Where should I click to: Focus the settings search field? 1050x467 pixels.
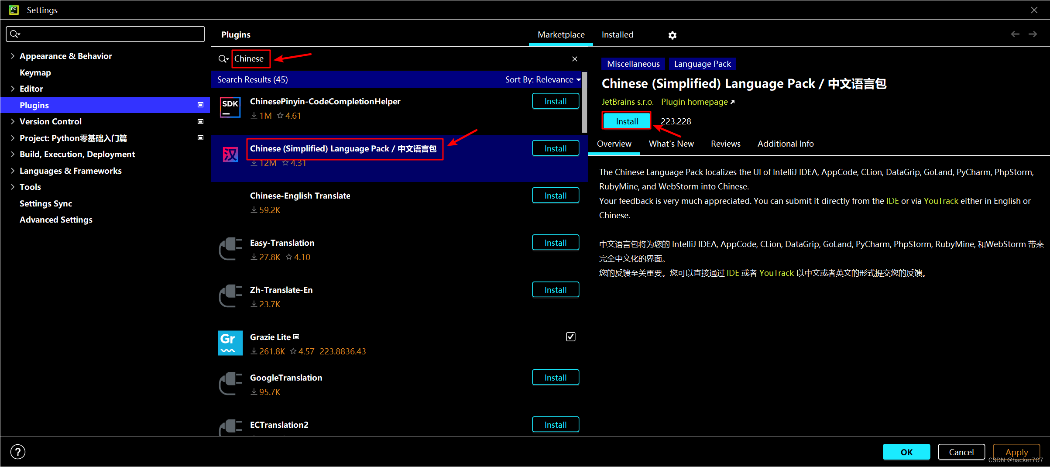coord(105,34)
